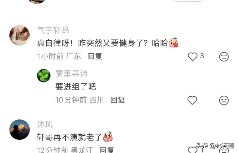Tap the partially visible avatar at top
This screenshot has width=238, height=153.
pyautogui.click(x=37, y=1)
